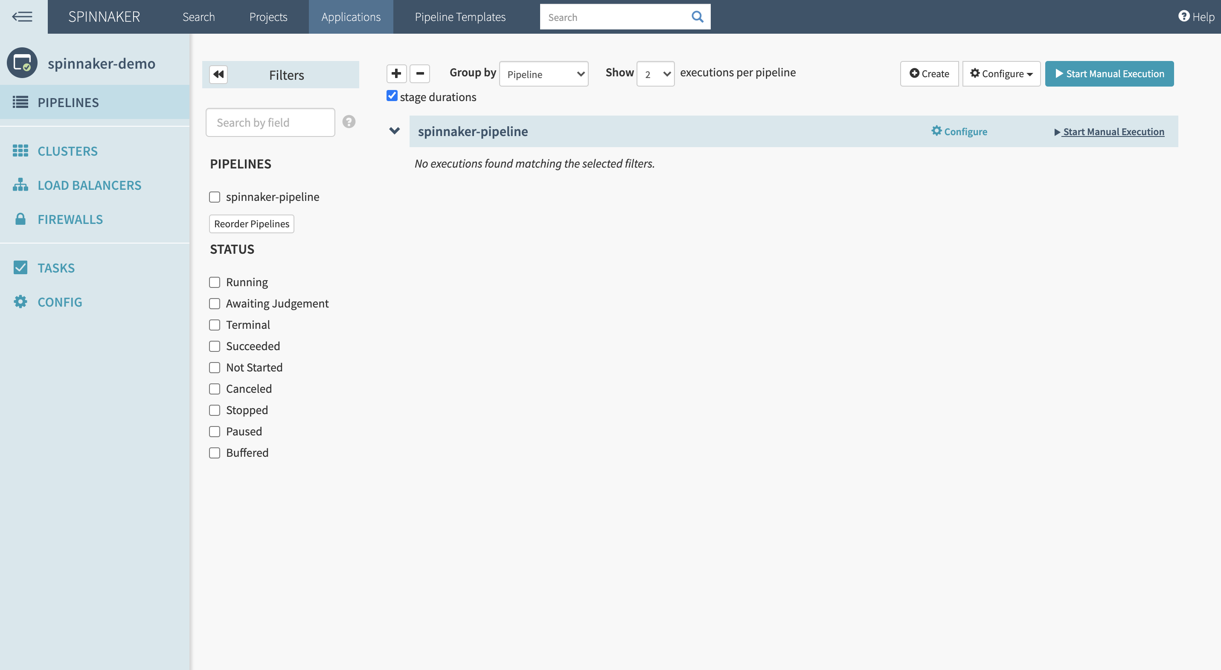Open help tooltip next to Search by field
This screenshot has width=1221, height=670.
coord(349,122)
